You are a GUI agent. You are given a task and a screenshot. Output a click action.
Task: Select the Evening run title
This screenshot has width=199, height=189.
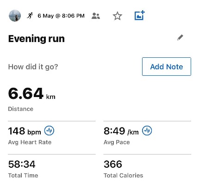pyautogui.click(x=37, y=39)
